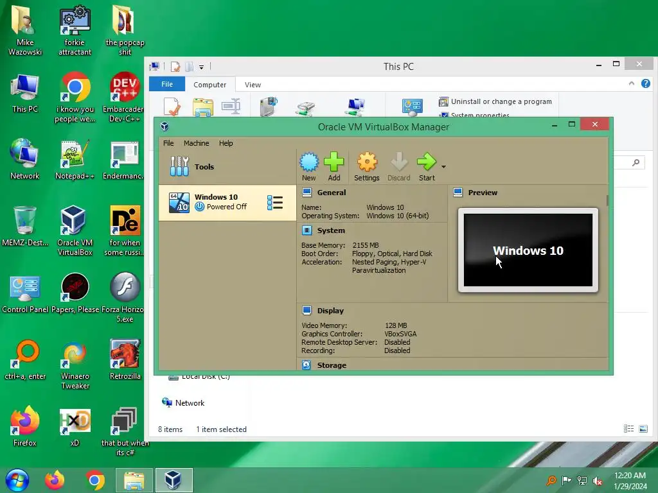Click Firefox desktop shortcut
Image resolution: width=658 pixels, height=493 pixels.
coord(25,426)
